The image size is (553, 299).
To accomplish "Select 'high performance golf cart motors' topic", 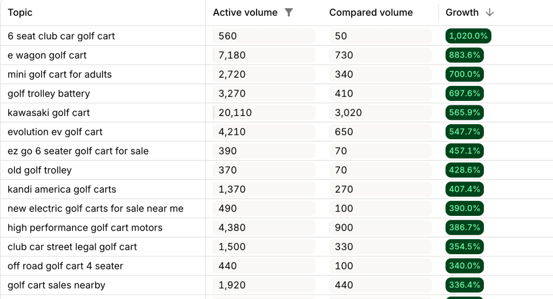I will [x=85, y=228].
